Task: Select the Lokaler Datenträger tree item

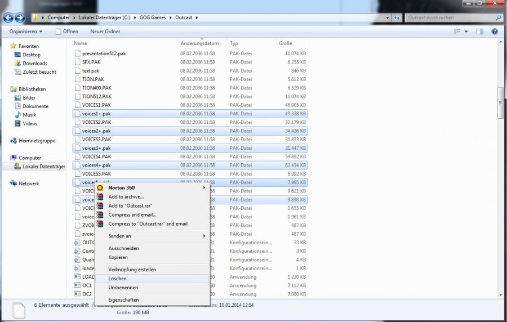Action: [43, 167]
